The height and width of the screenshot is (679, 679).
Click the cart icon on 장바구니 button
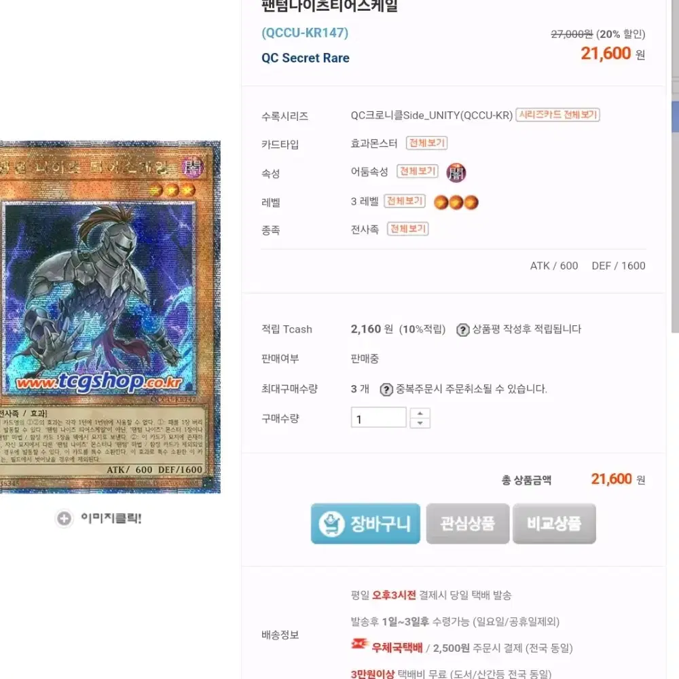click(332, 524)
